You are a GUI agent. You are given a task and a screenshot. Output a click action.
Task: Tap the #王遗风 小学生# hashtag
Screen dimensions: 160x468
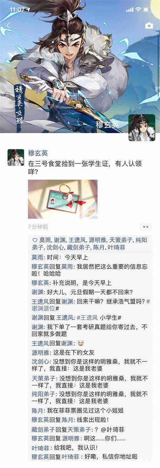coord(96,318)
